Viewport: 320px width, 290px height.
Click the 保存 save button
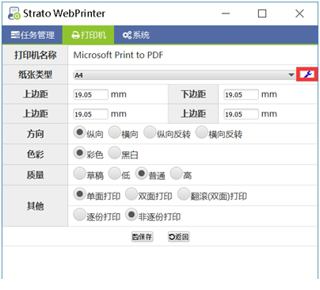tap(143, 237)
